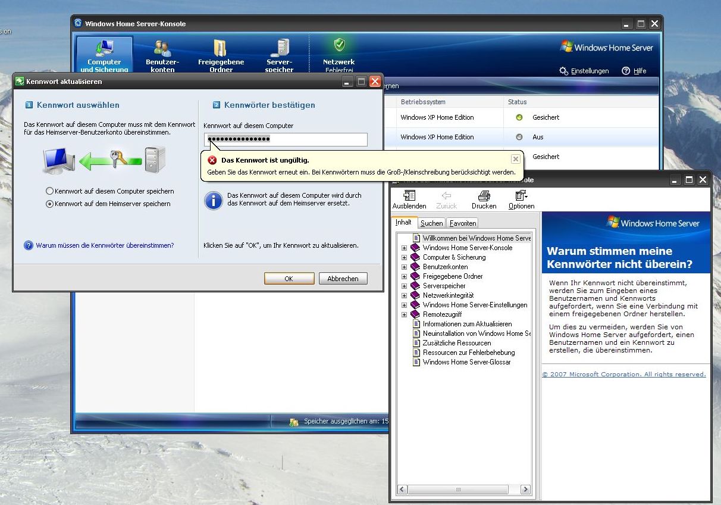Viewport: 721px width, 505px height.
Task: Open Neuinstallation von Windows Home Server topic
Action: (x=471, y=333)
